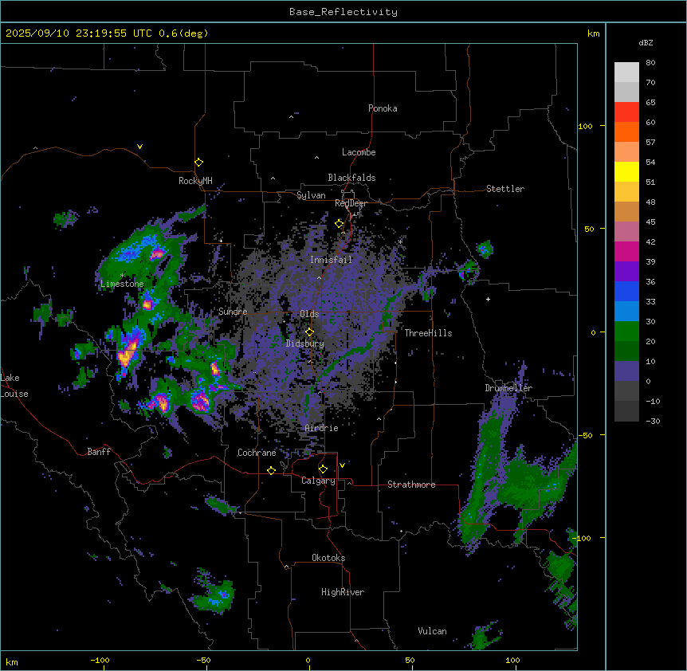Select the Innisfail label
Viewport: 687px width, 671px height.
[331, 260]
